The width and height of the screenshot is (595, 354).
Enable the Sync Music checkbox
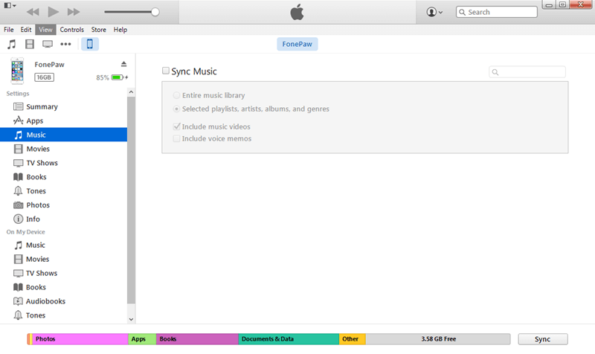point(165,71)
